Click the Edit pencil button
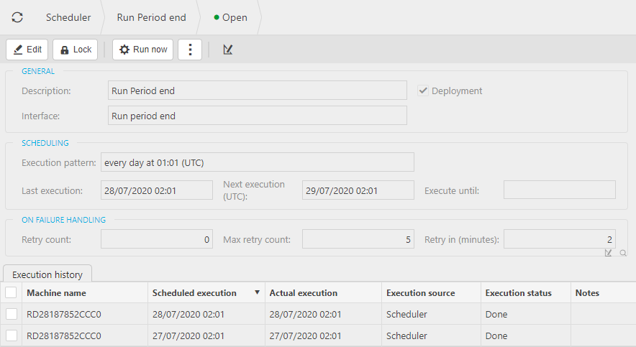Image resolution: width=636 pixels, height=347 pixels. [x=27, y=50]
